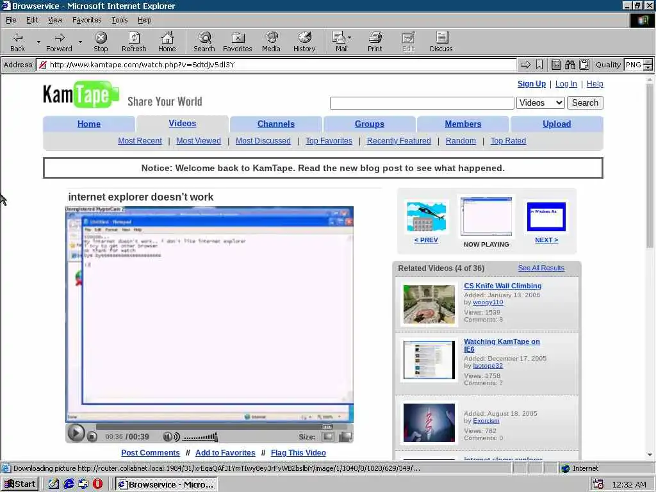This screenshot has height=492, width=656.
Task: Go to the browser Home toolbar icon
Action: pos(167,42)
